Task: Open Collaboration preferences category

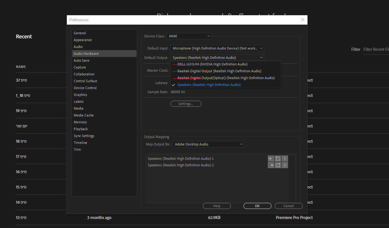Action: click(104, 74)
